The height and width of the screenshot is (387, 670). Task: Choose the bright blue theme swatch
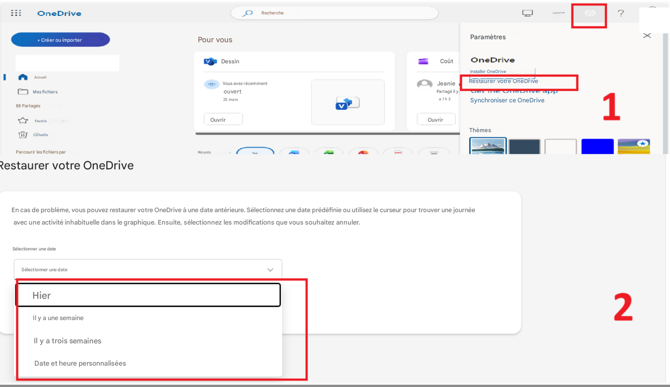tap(597, 146)
